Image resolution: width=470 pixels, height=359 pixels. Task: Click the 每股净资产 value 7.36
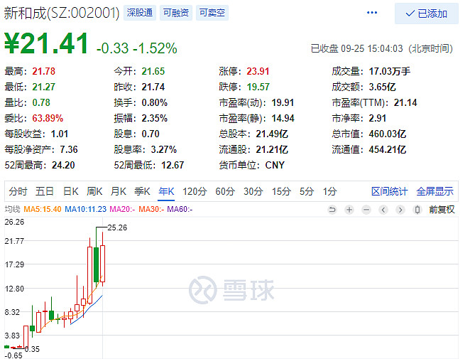click(x=69, y=149)
